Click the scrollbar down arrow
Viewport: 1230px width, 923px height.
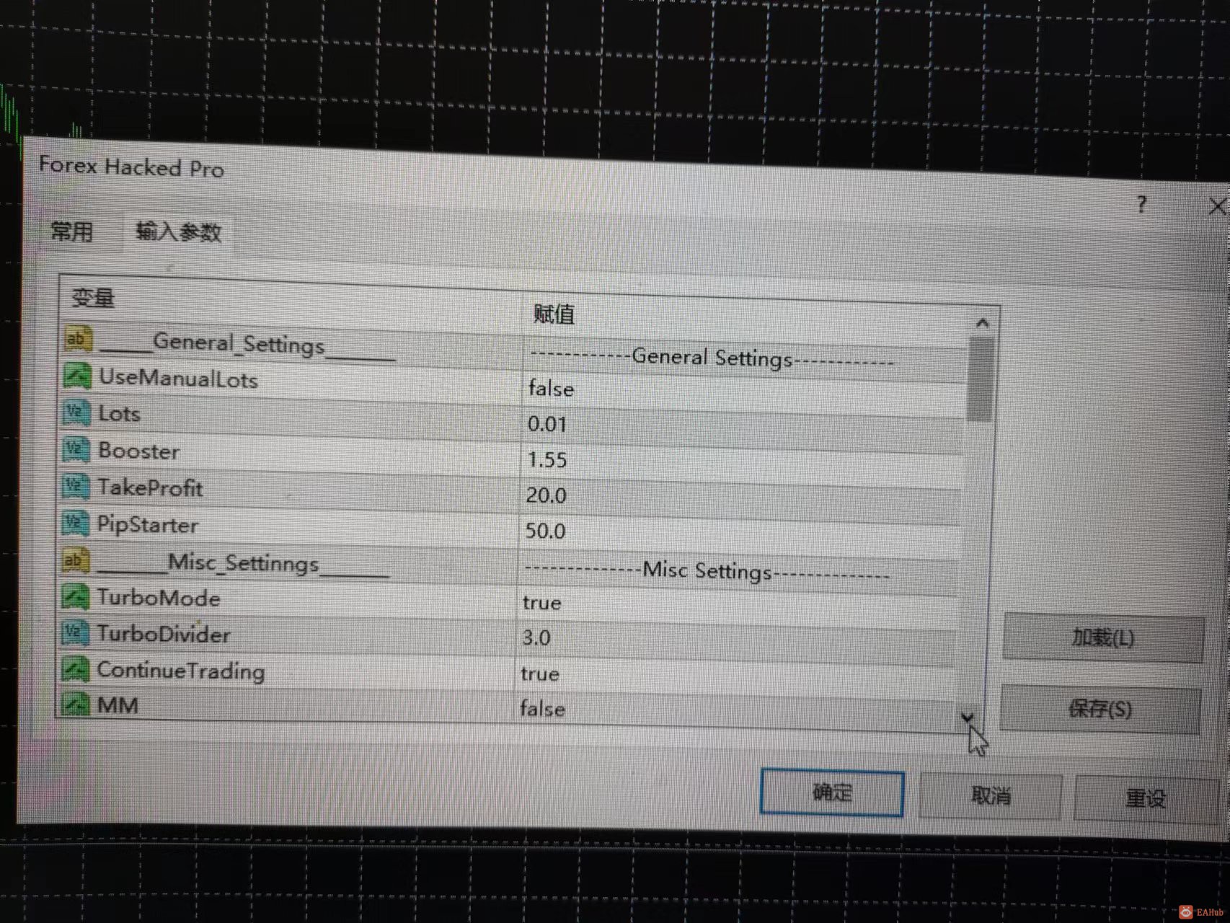[x=968, y=717]
